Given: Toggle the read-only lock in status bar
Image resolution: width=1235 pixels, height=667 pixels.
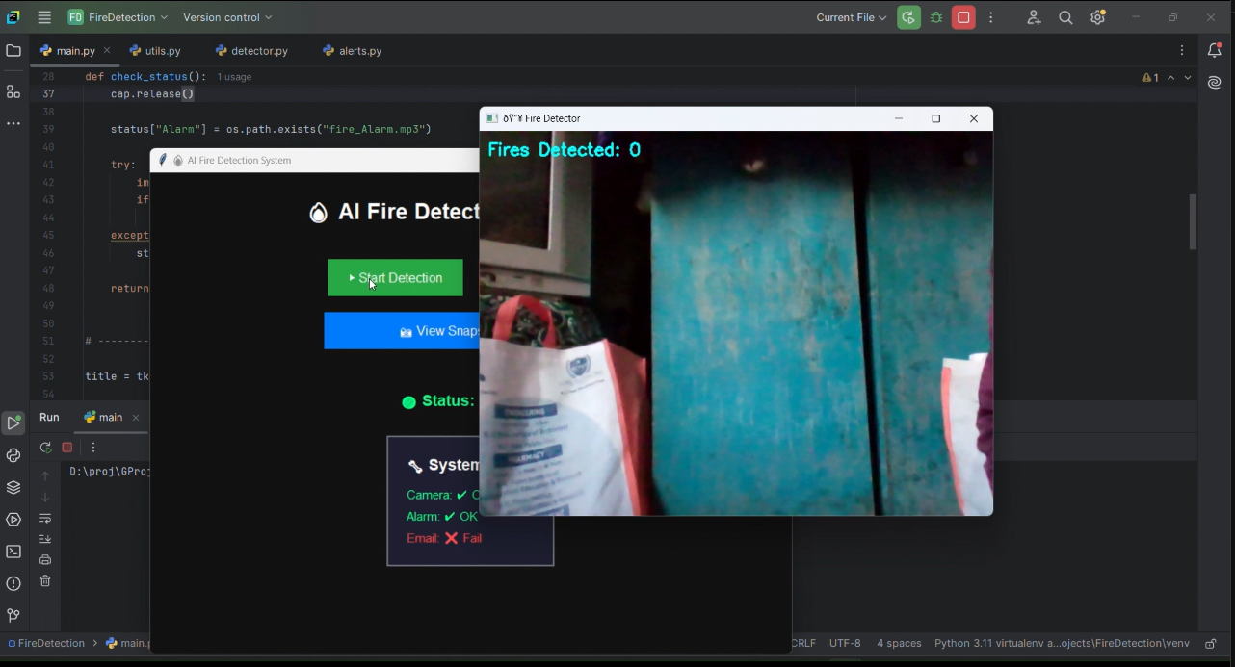Looking at the screenshot, I should 1211,643.
